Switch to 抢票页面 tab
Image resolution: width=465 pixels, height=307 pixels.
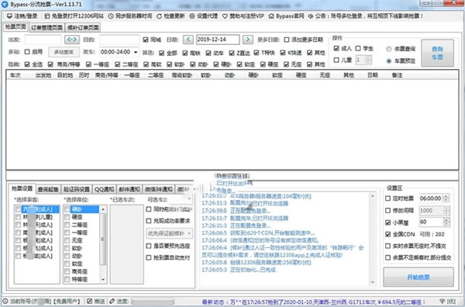pos(15,26)
